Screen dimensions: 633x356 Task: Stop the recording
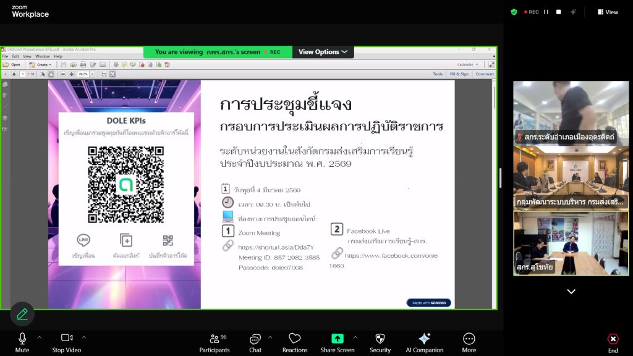[x=558, y=12]
